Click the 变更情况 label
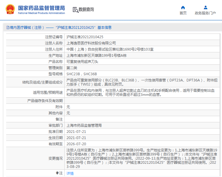The width and height of the screenshot is (222, 177). 55,158
